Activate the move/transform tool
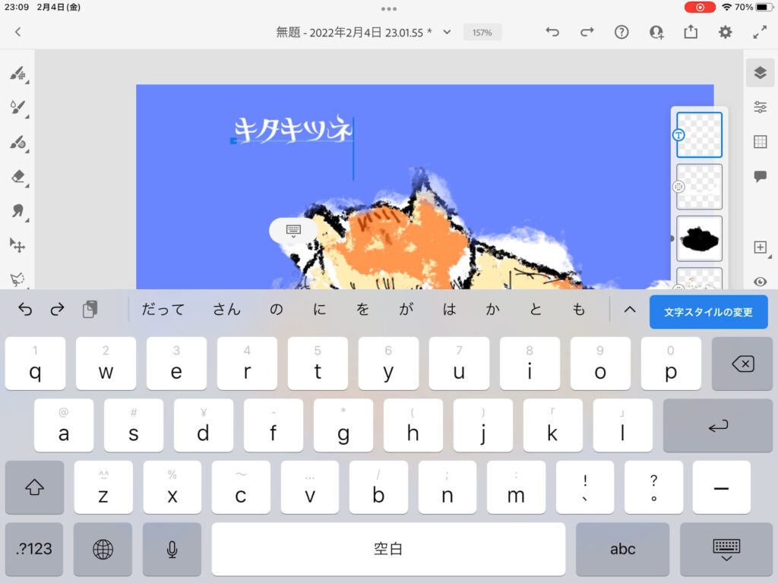The width and height of the screenshot is (778, 583). coord(17,244)
